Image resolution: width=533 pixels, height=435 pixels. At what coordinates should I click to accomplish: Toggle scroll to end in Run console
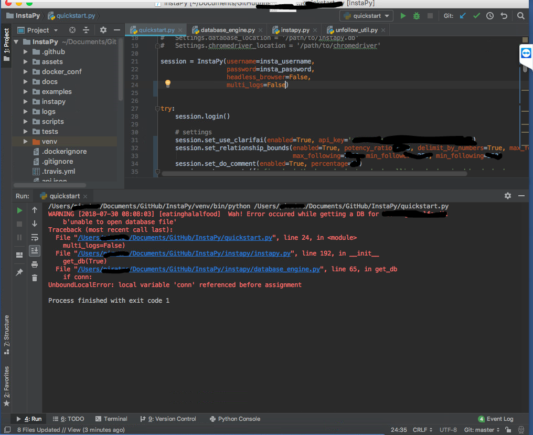35,251
